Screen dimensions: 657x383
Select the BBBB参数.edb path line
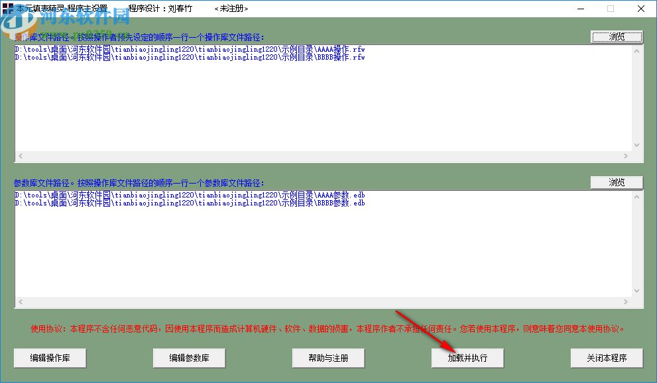coord(190,203)
